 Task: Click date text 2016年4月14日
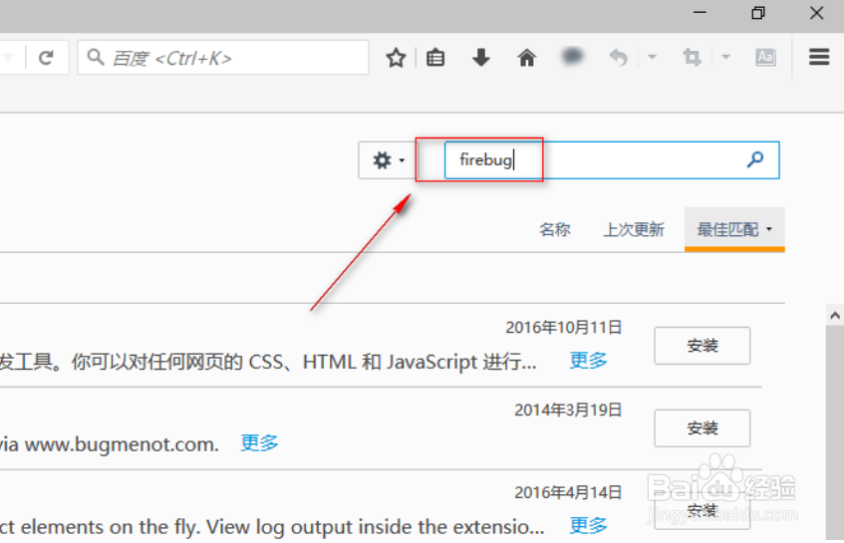tap(568, 492)
